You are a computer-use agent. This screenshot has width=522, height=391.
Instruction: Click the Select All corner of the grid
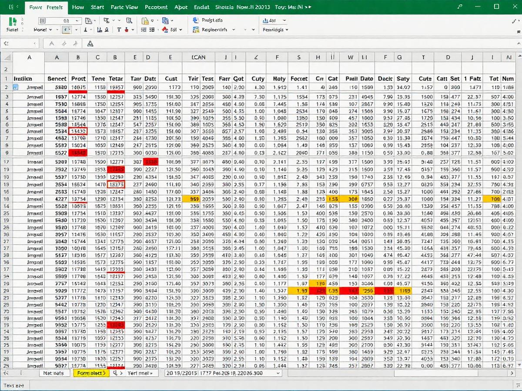pos(6,57)
